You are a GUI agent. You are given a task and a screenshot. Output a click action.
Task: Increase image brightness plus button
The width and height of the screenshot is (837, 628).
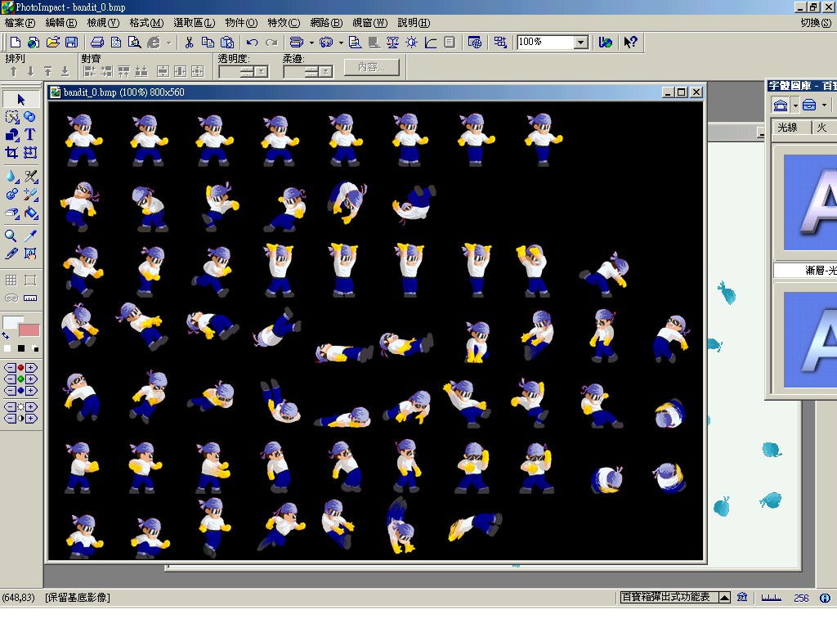coord(31,407)
